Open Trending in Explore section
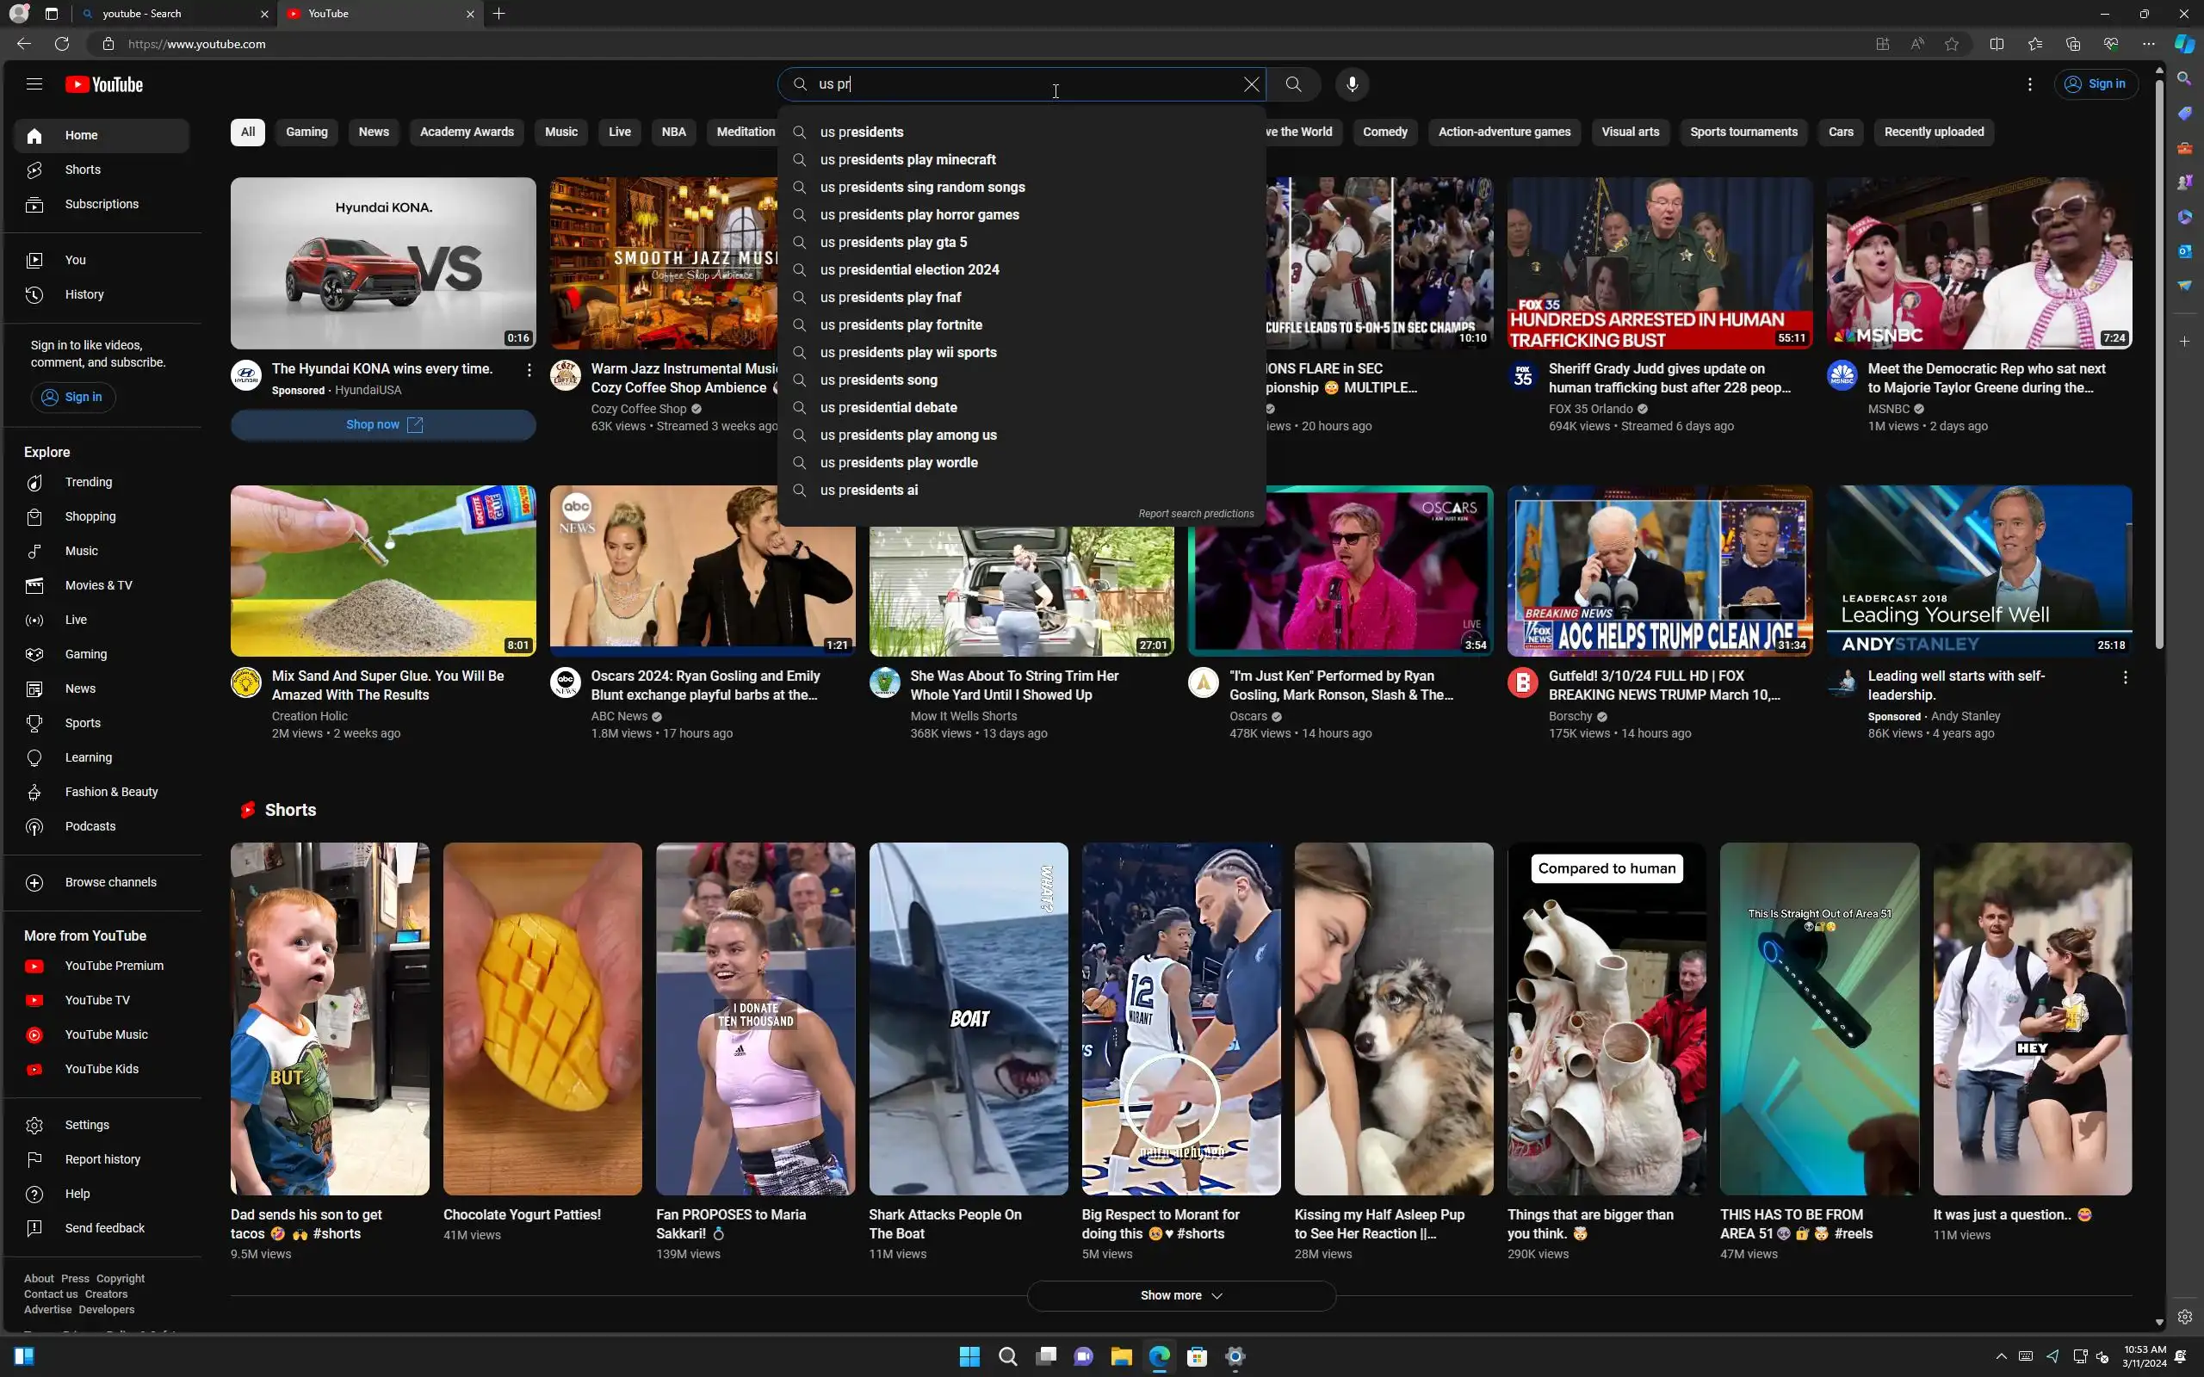2204x1377 pixels. coord(89,482)
